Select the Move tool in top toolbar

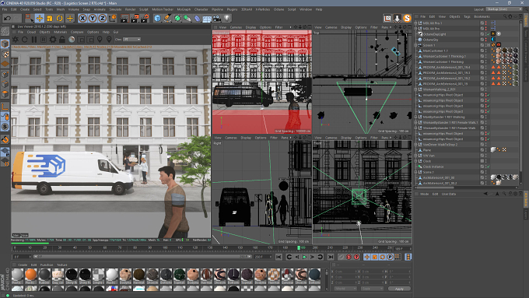(40, 18)
